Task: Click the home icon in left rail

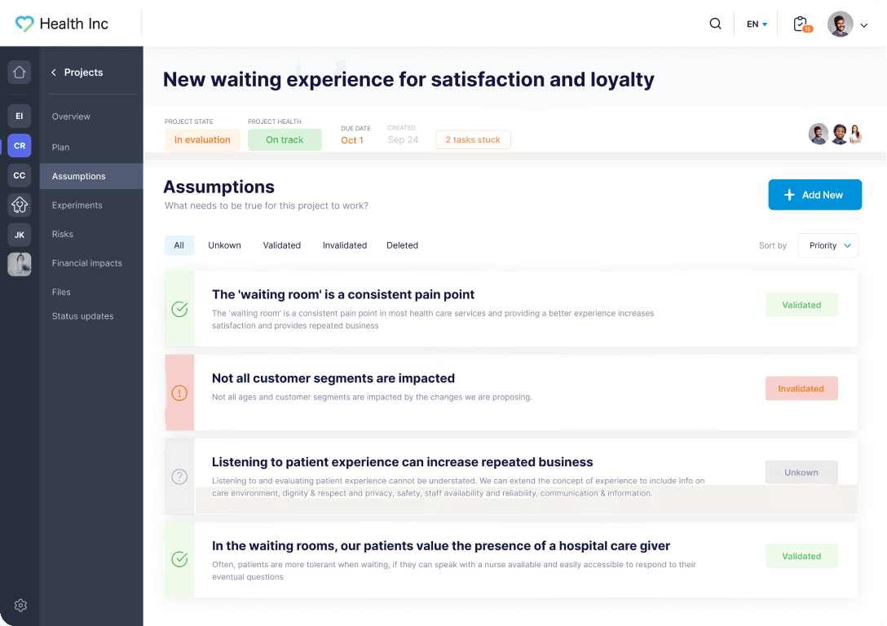Action: pos(20,72)
